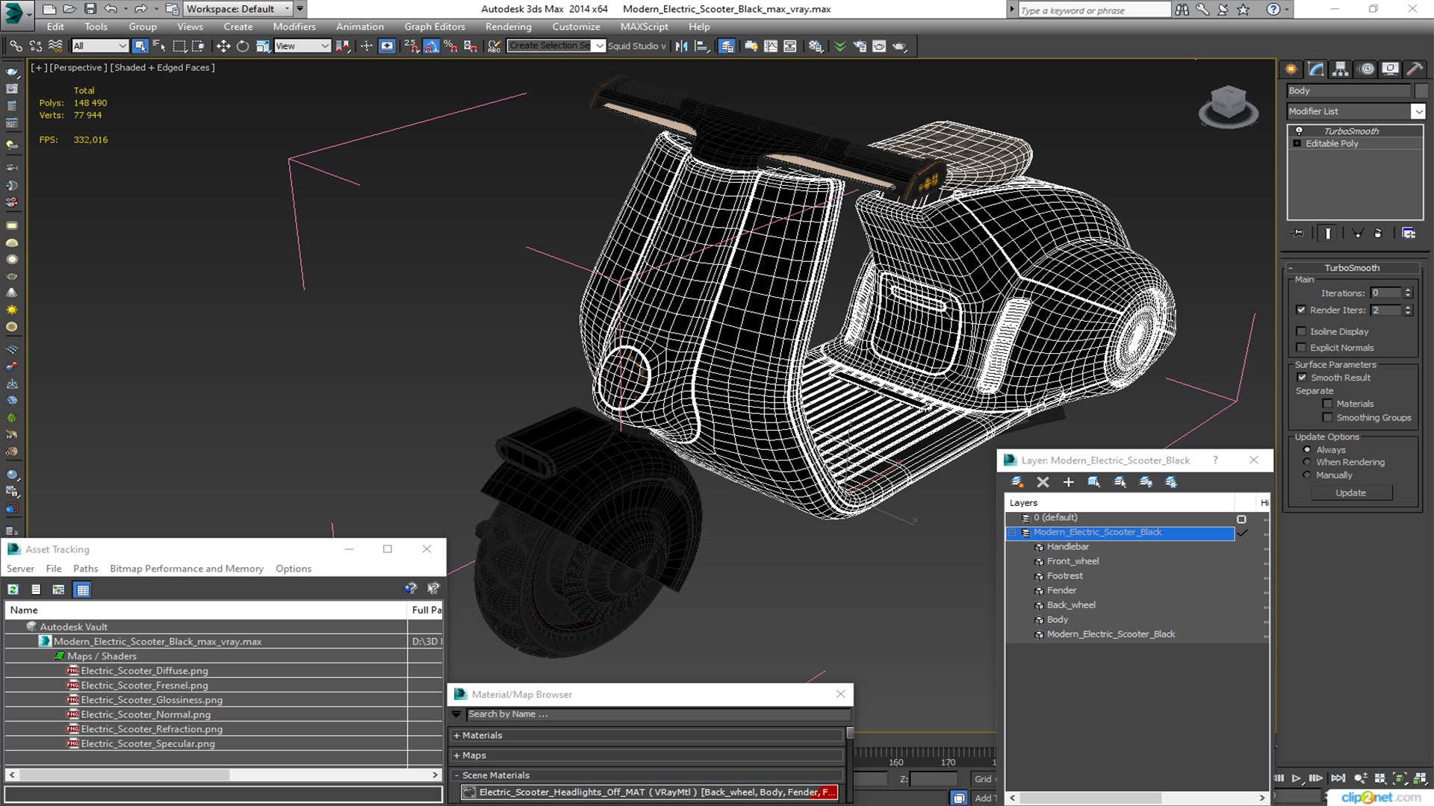
Task: Select the Rotate transform tool
Action: click(243, 46)
